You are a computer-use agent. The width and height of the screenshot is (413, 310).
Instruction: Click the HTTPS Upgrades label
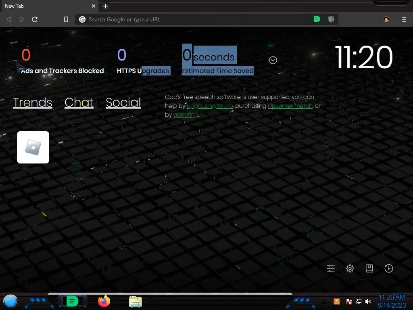[x=143, y=71]
